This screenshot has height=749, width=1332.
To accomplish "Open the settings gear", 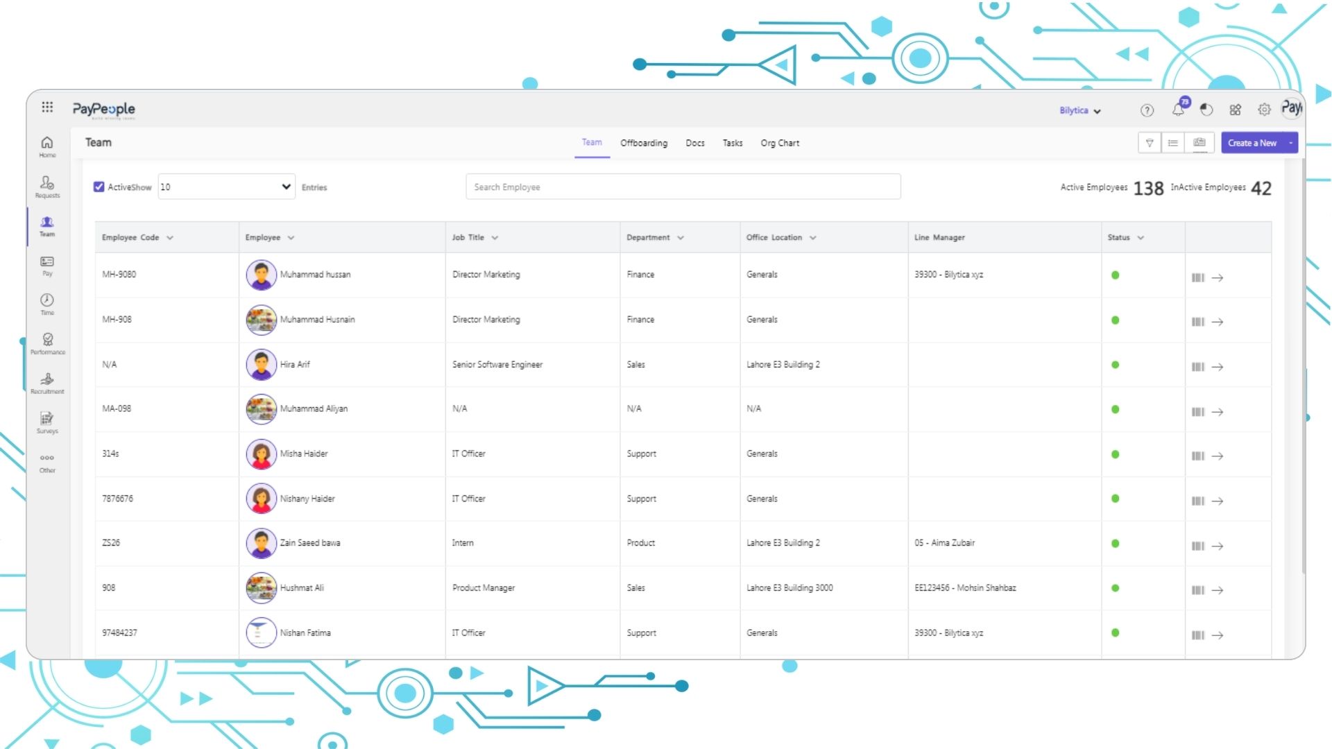I will (x=1264, y=110).
